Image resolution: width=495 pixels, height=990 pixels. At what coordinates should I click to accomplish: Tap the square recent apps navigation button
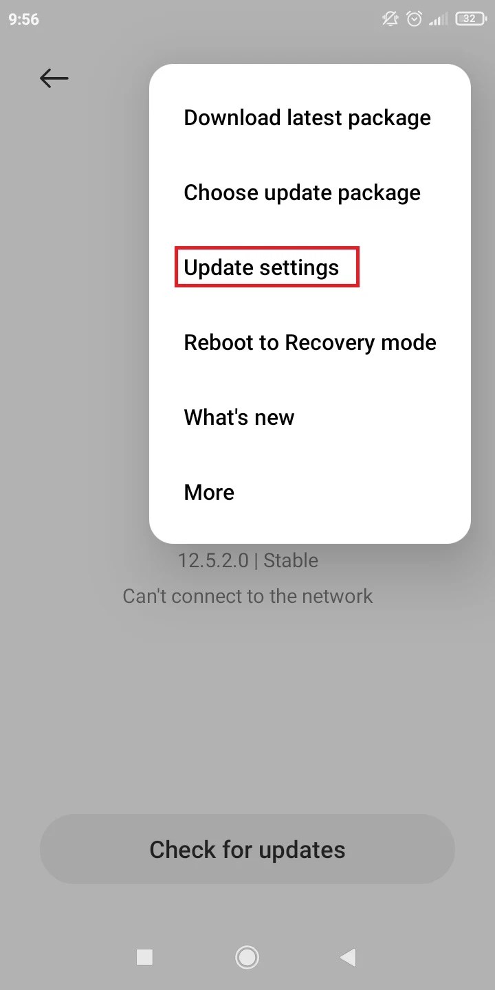pos(144,956)
